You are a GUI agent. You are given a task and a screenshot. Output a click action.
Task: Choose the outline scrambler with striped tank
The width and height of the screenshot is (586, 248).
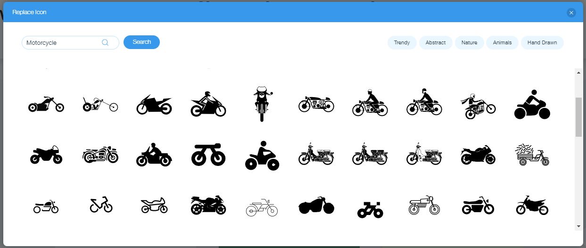click(424, 206)
